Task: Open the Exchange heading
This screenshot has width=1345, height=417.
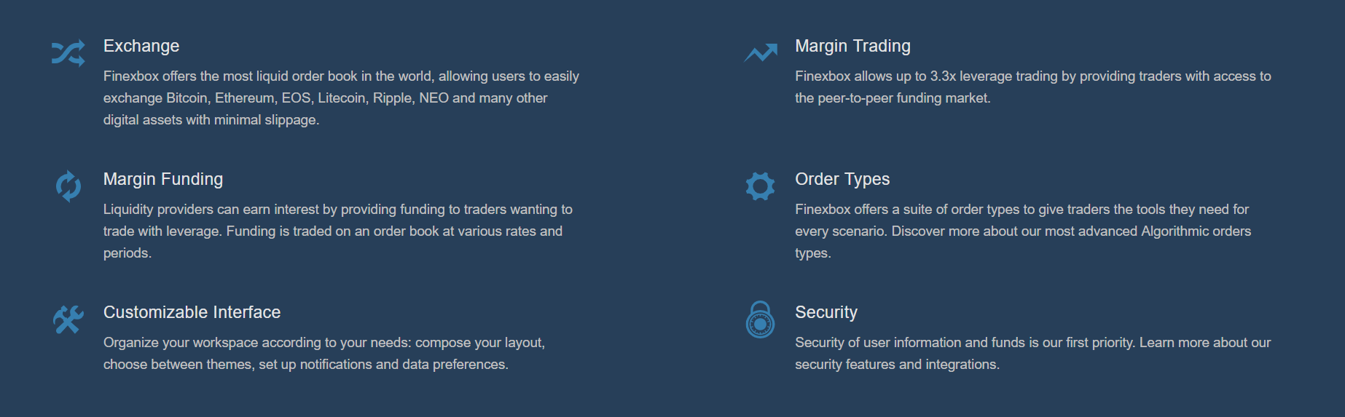Action: point(141,46)
